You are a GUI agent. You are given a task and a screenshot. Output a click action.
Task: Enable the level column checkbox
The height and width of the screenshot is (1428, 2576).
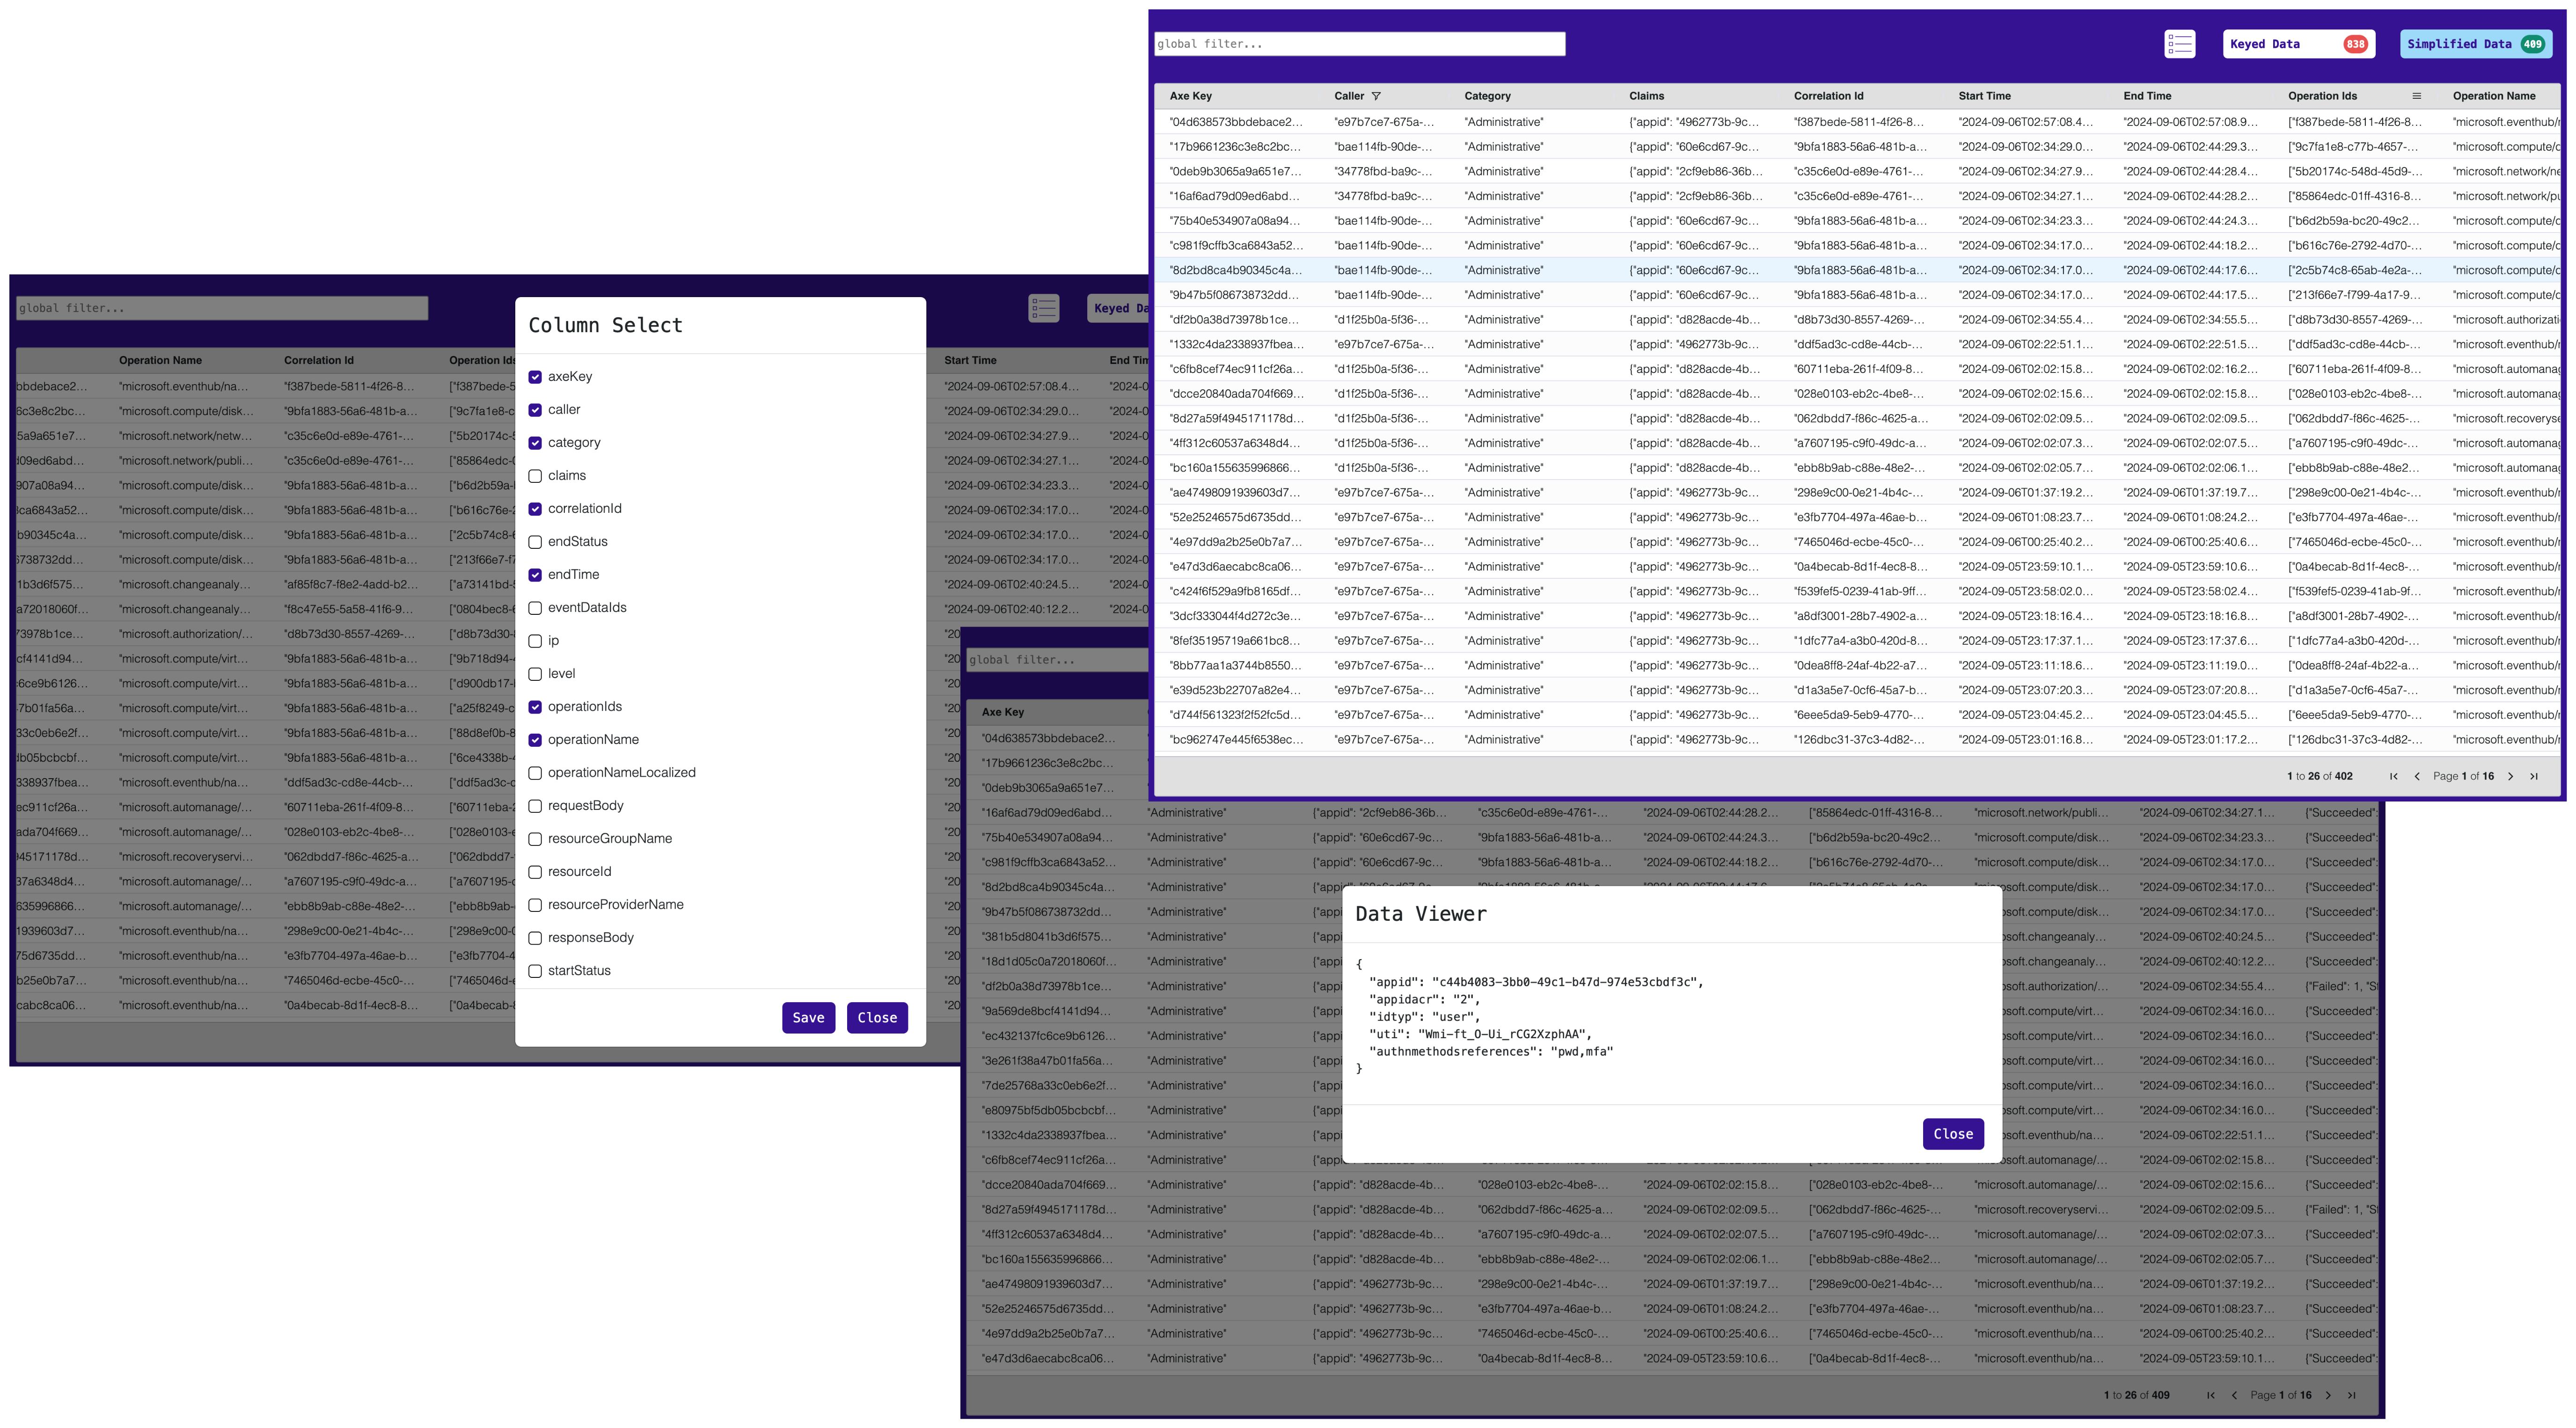(535, 674)
